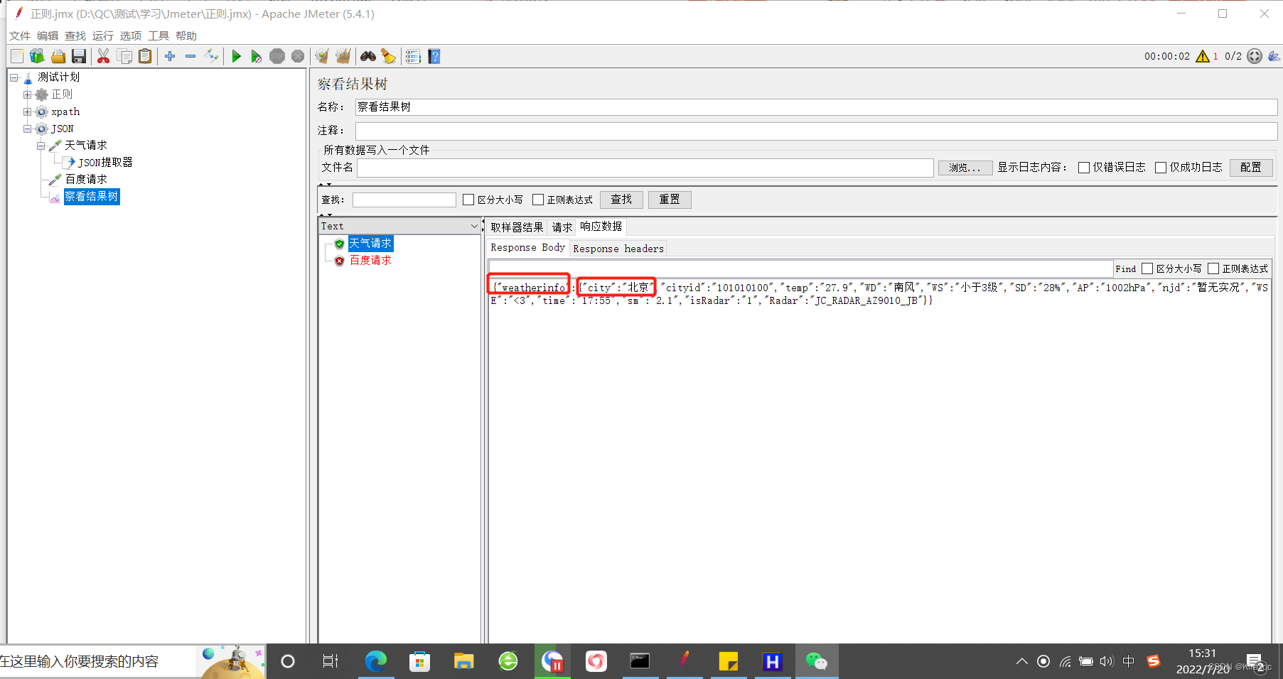Open the 运行 menu
The height and width of the screenshot is (679, 1283).
point(103,36)
